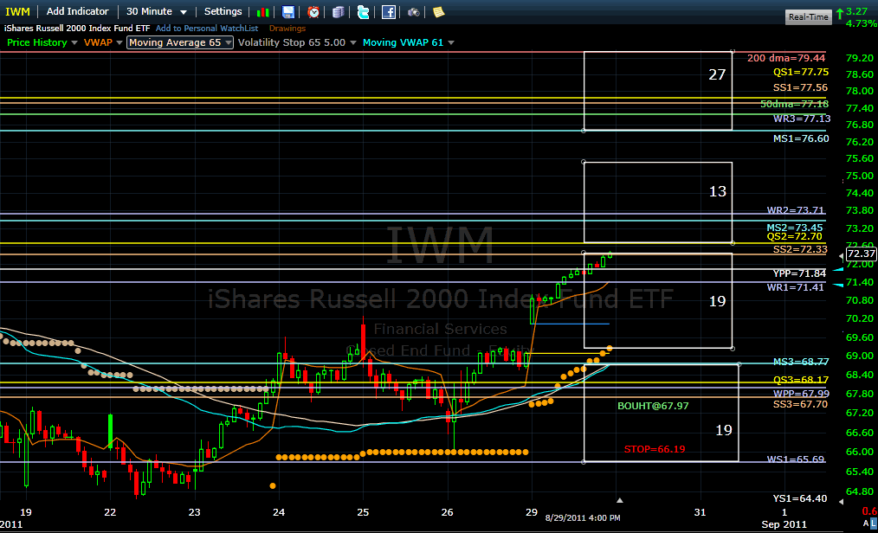Select rectangle drawing labeled 27

coord(658,91)
